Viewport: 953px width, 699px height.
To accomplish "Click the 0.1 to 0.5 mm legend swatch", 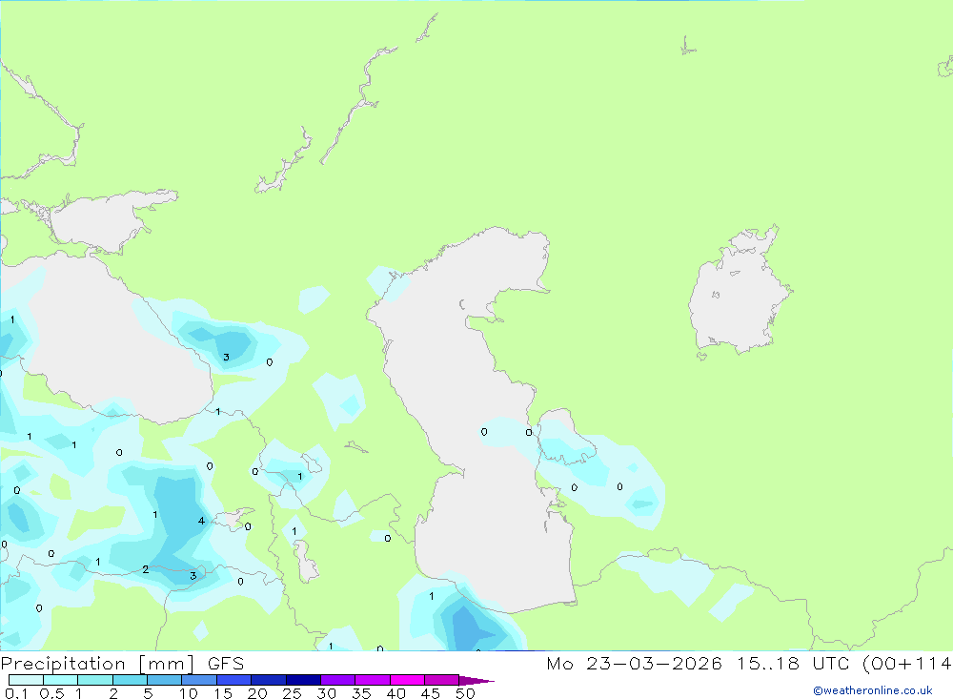I will click(x=26, y=680).
